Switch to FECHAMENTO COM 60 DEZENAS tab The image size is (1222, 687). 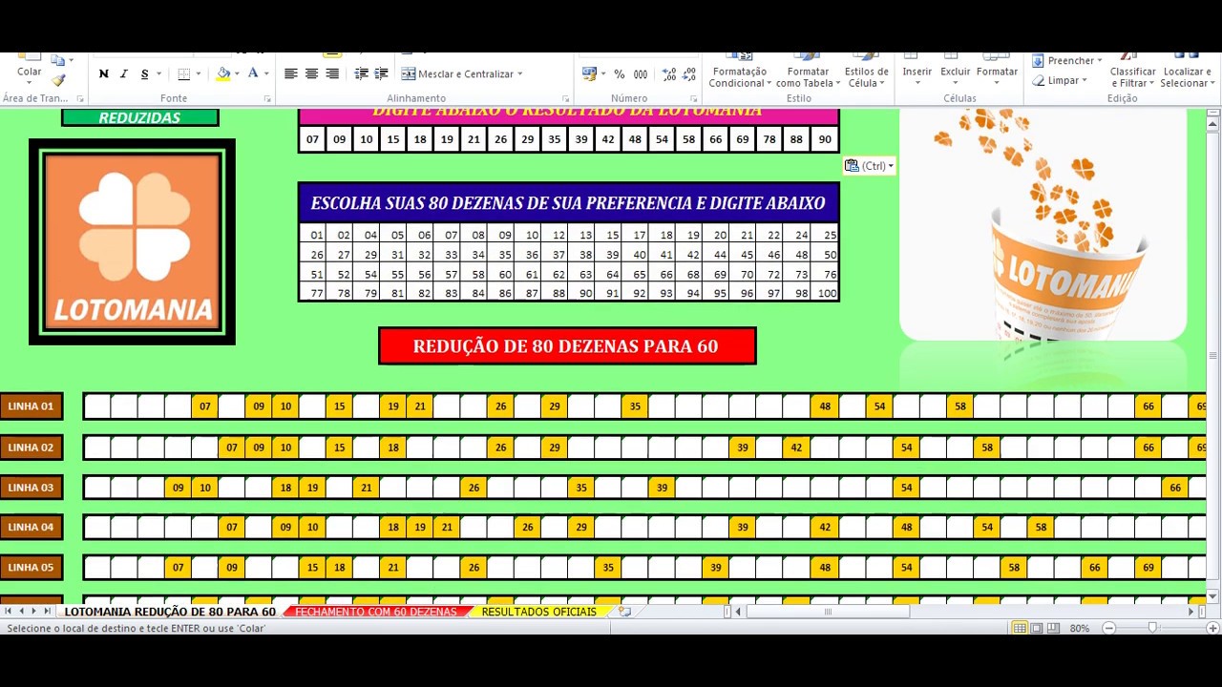click(375, 612)
